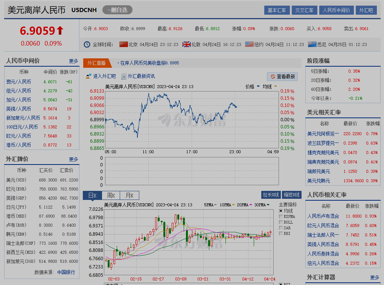384x285 pixels.
Task: Switch to the 周K chart tab
Action: pyautogui.click(x=111, y=195)
